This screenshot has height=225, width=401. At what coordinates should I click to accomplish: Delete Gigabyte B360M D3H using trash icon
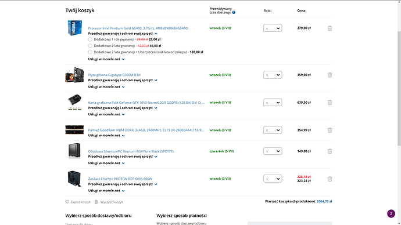click(330, 75)
